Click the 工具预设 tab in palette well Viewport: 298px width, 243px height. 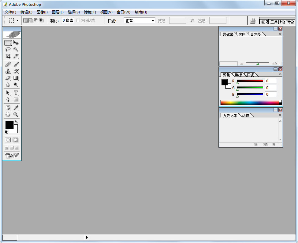click(x=278, y=22)
